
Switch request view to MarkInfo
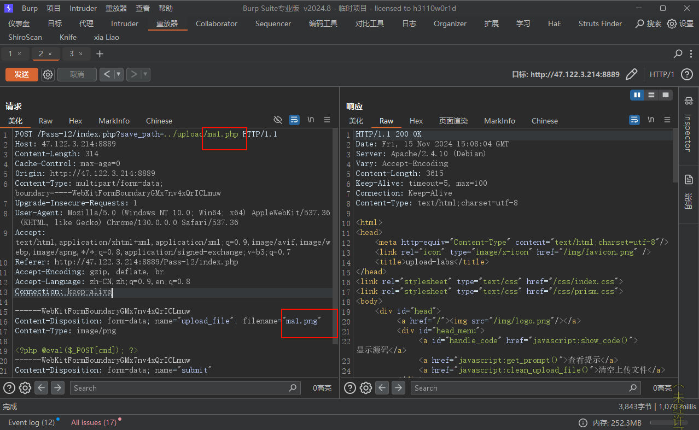point(114,121)
